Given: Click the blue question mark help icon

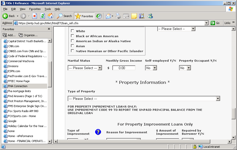Looking at the screenshot, I should pyautogui.click(x=98, y=132).
